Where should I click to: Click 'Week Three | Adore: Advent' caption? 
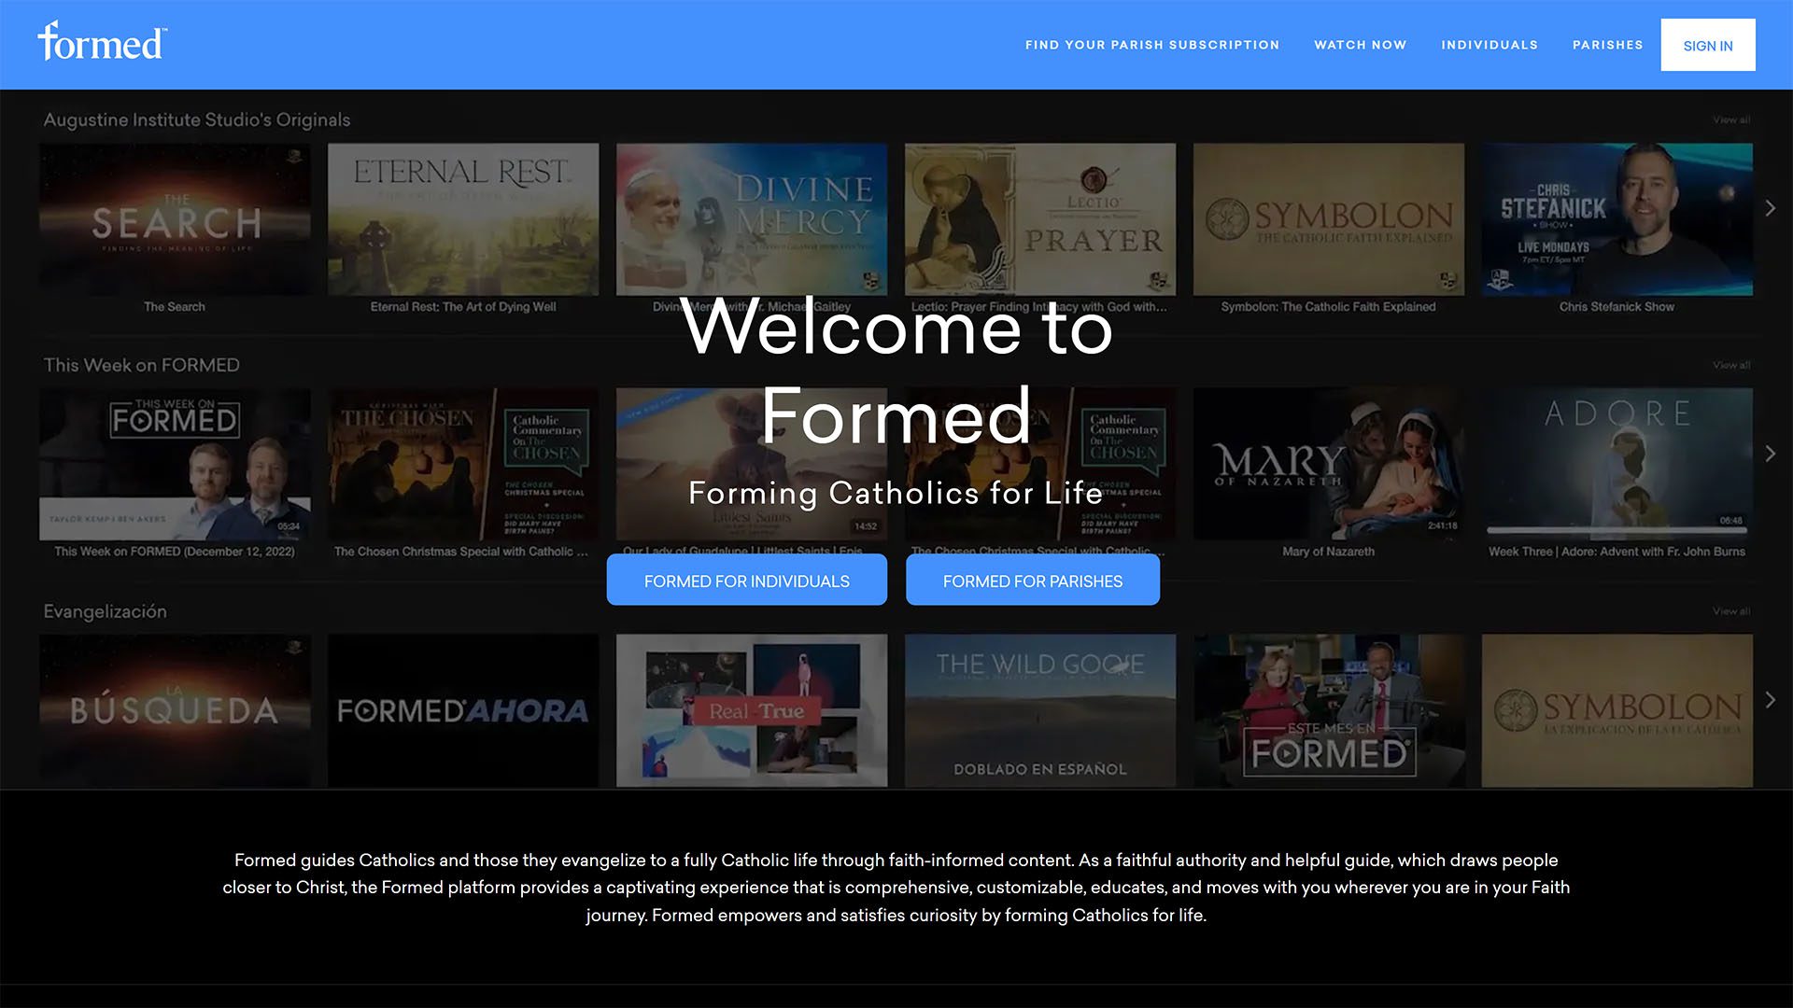(x=1617, y=552)
